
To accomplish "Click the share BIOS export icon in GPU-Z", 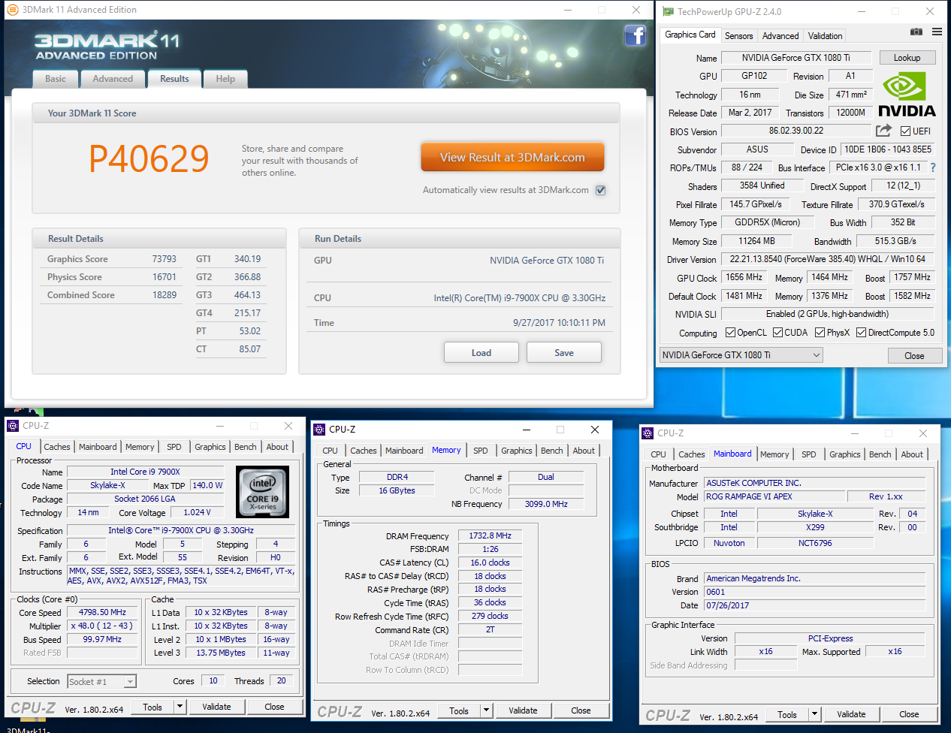I will point(883,131).
